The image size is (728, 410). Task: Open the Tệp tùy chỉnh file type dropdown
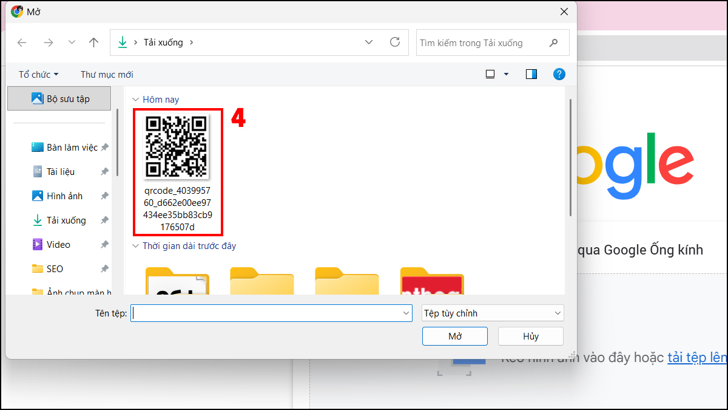point(493,313)
